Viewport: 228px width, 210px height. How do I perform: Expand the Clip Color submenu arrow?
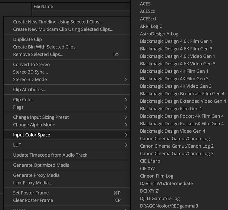click(126, 100)
